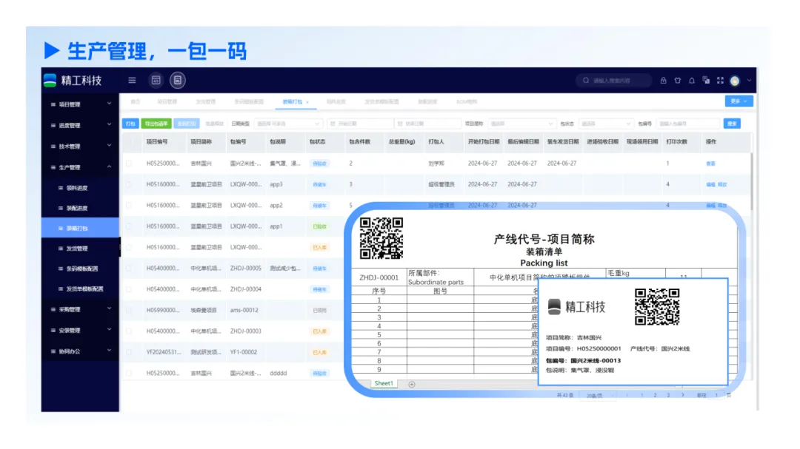Open 装配进度 in the sidebar
Viewport: 800px width, 449px height.
81,208
